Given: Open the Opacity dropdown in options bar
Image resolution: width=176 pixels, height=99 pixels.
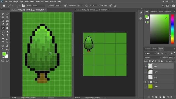Looking at the screenshot, I should point(61,5).
